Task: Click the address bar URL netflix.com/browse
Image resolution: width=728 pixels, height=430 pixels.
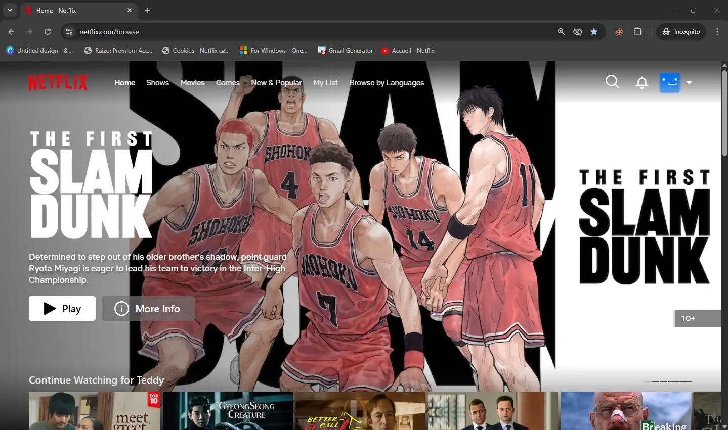Action: click(x=109, y=32)
